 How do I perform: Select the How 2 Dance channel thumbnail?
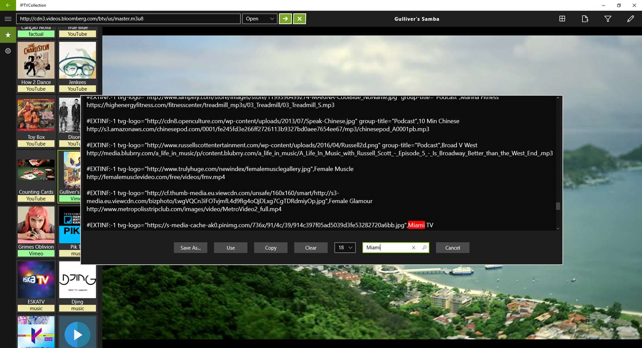pos(36,60)
